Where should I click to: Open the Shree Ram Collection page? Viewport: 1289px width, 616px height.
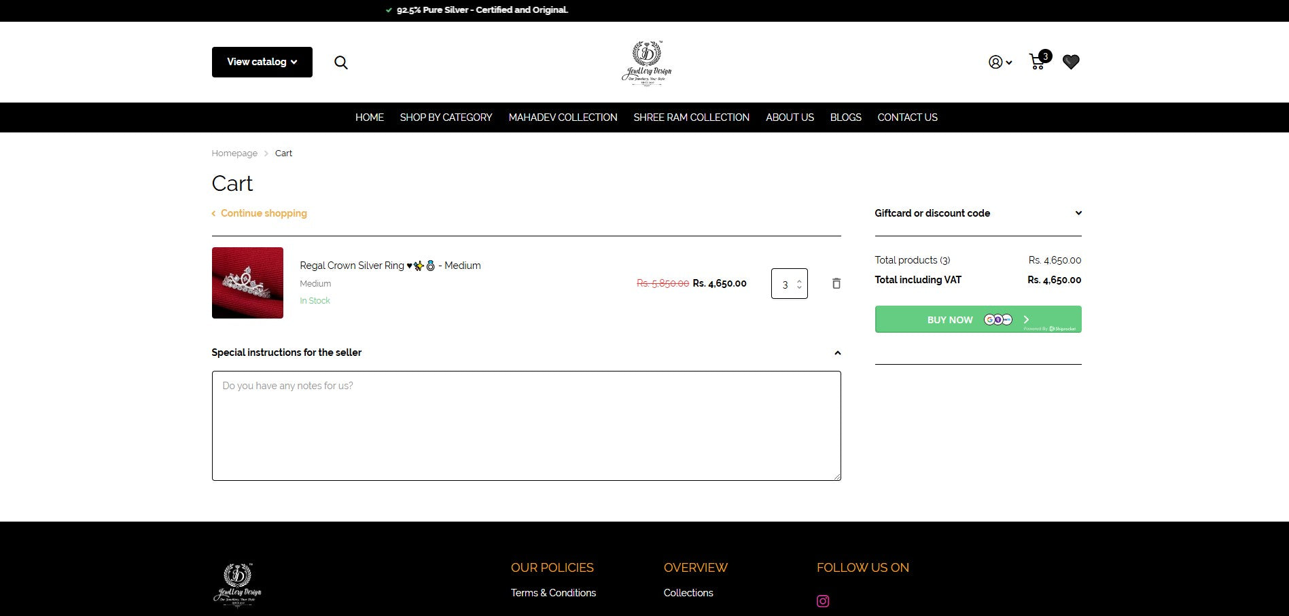click(x=691, y=117)
